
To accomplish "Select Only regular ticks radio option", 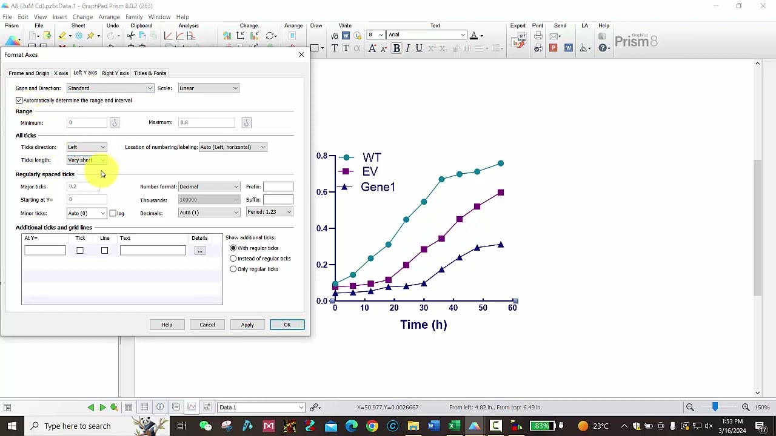I will coord(233,269).
